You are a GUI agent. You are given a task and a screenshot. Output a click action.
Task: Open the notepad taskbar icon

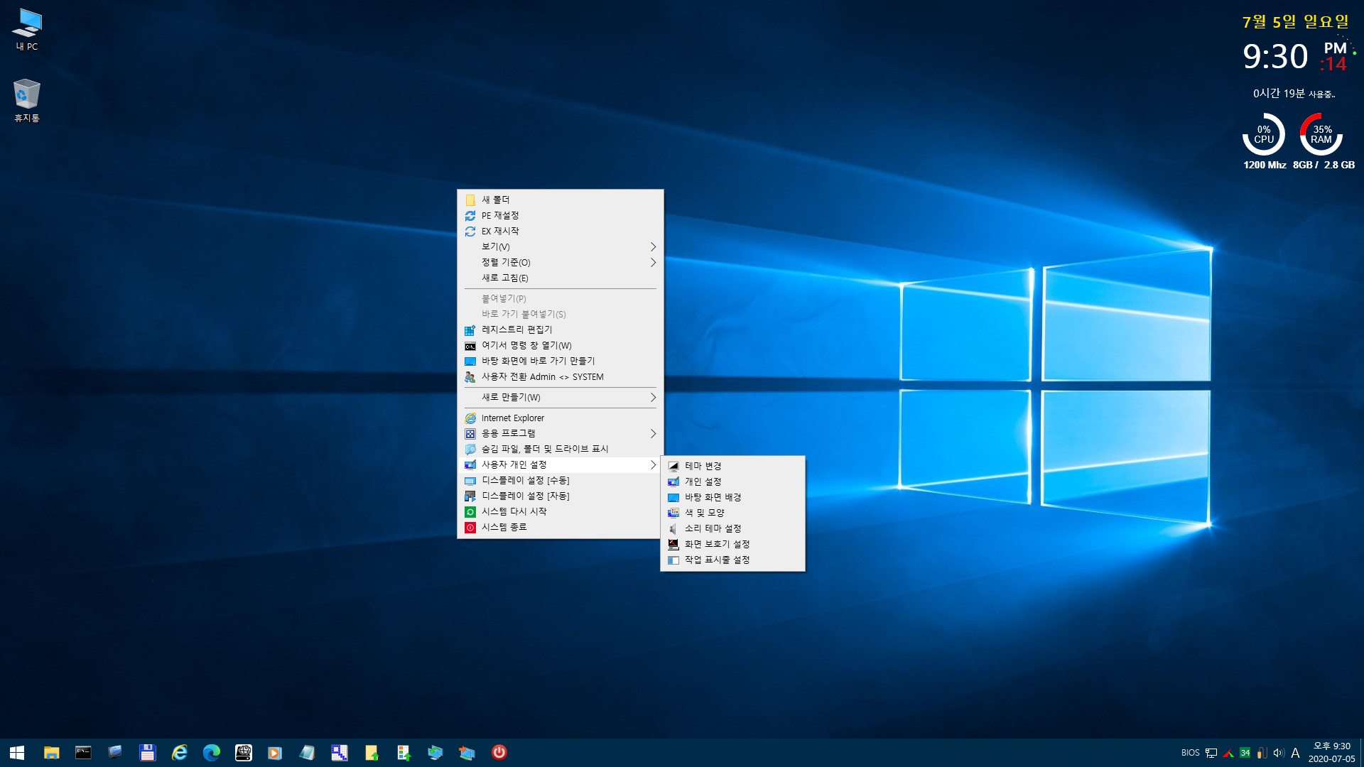pyautogui.click(x=307, y=752)
